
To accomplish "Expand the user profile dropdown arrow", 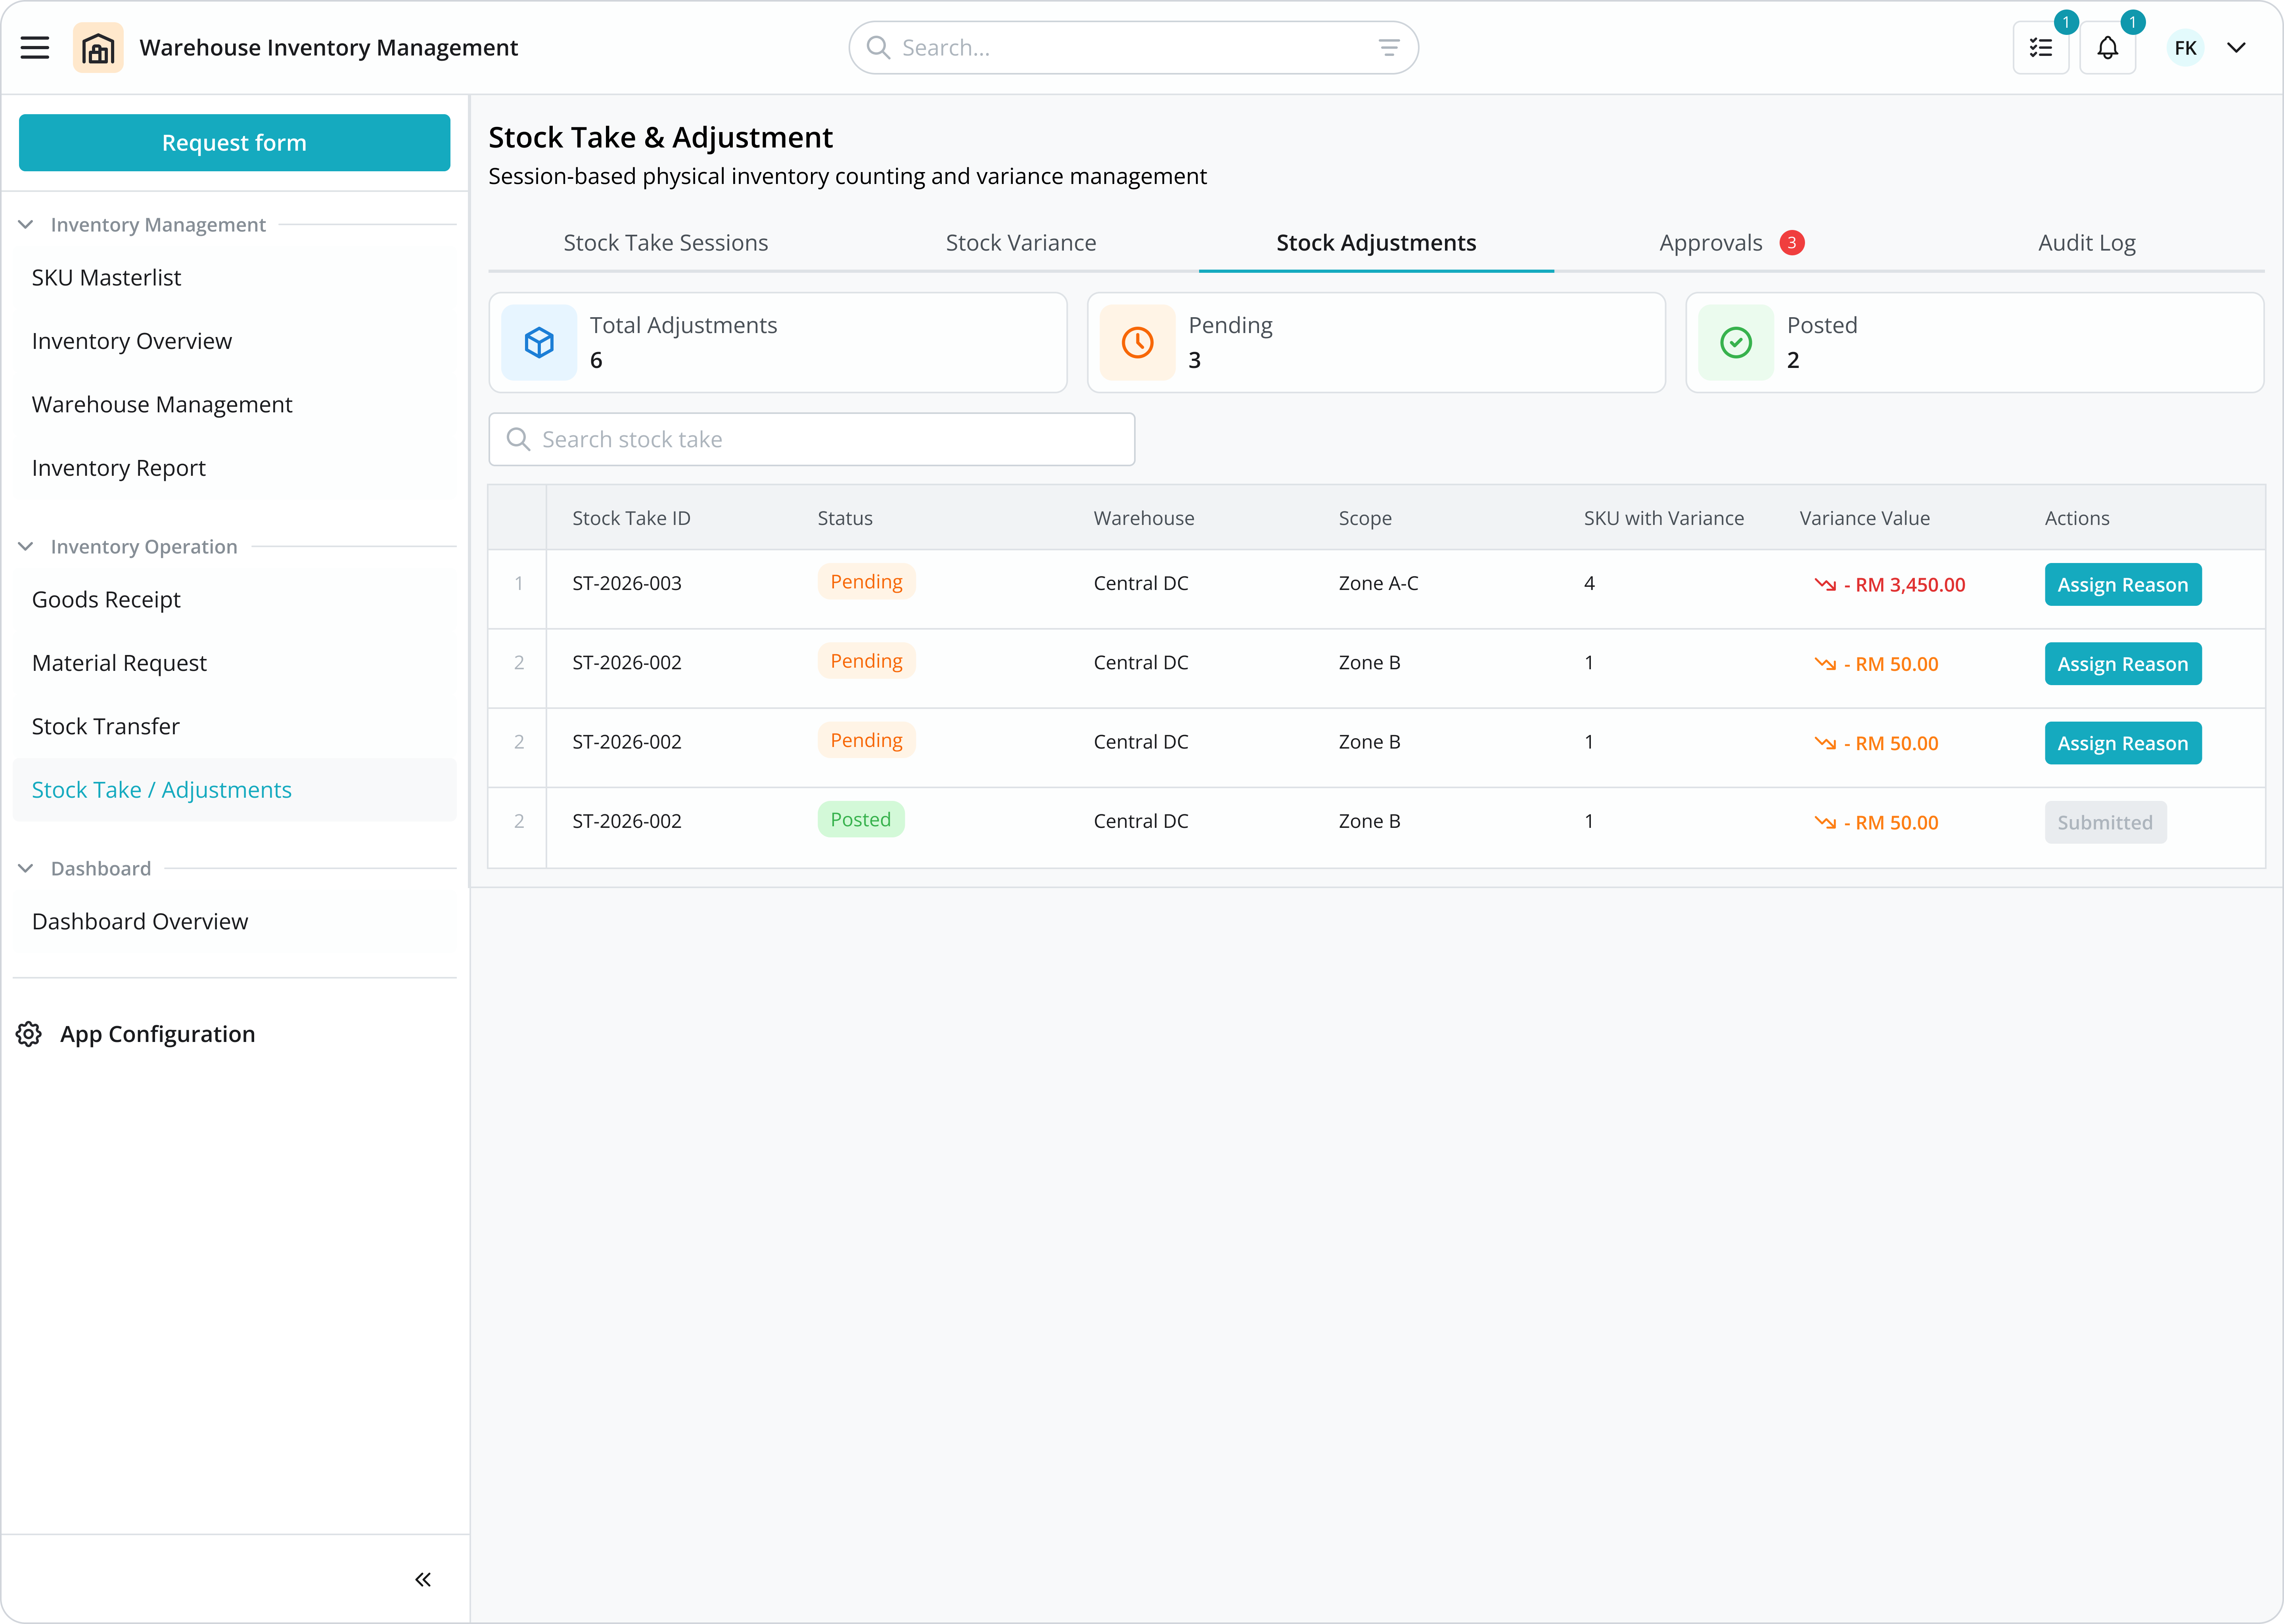I will (2237, 48).
